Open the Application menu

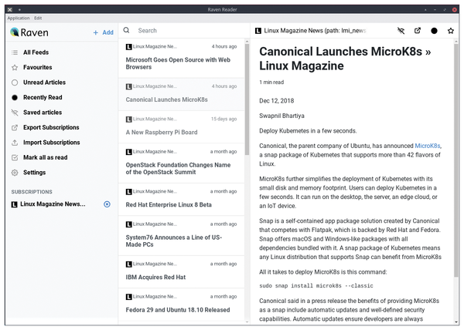pyautogui.click(x=19, y=18)
